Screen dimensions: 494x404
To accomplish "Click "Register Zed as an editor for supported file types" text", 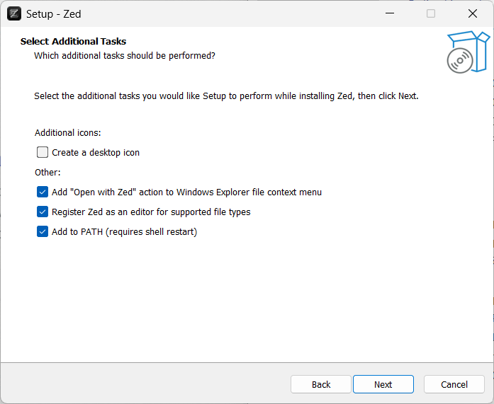I will click(x=151, y=212).
